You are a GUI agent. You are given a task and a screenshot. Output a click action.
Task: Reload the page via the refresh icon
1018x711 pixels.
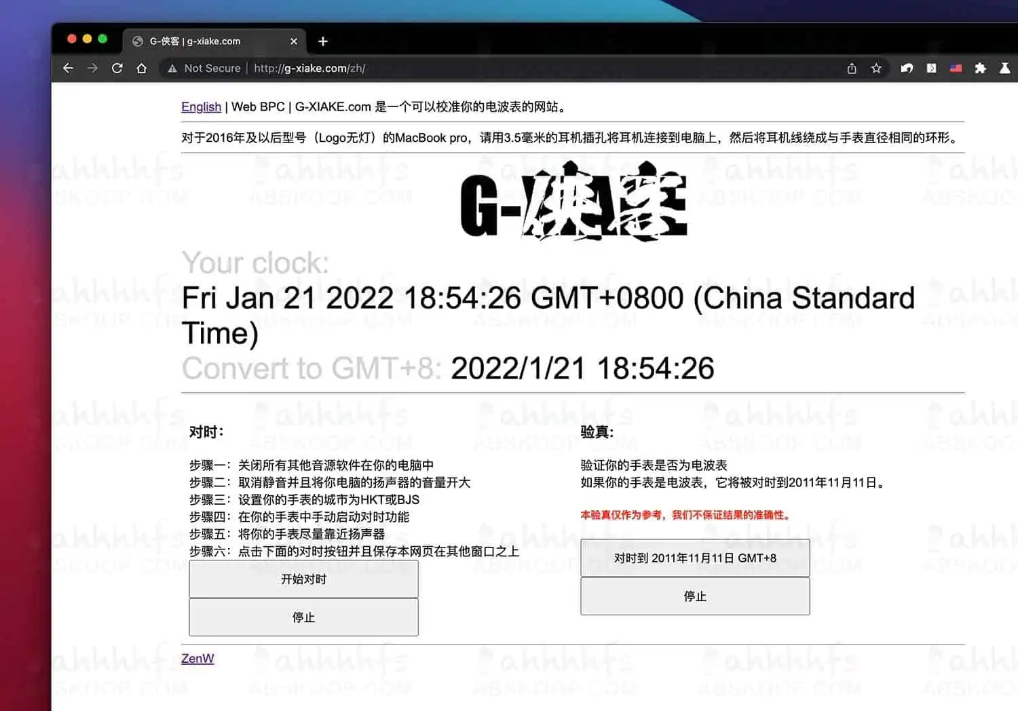(117, 68)
